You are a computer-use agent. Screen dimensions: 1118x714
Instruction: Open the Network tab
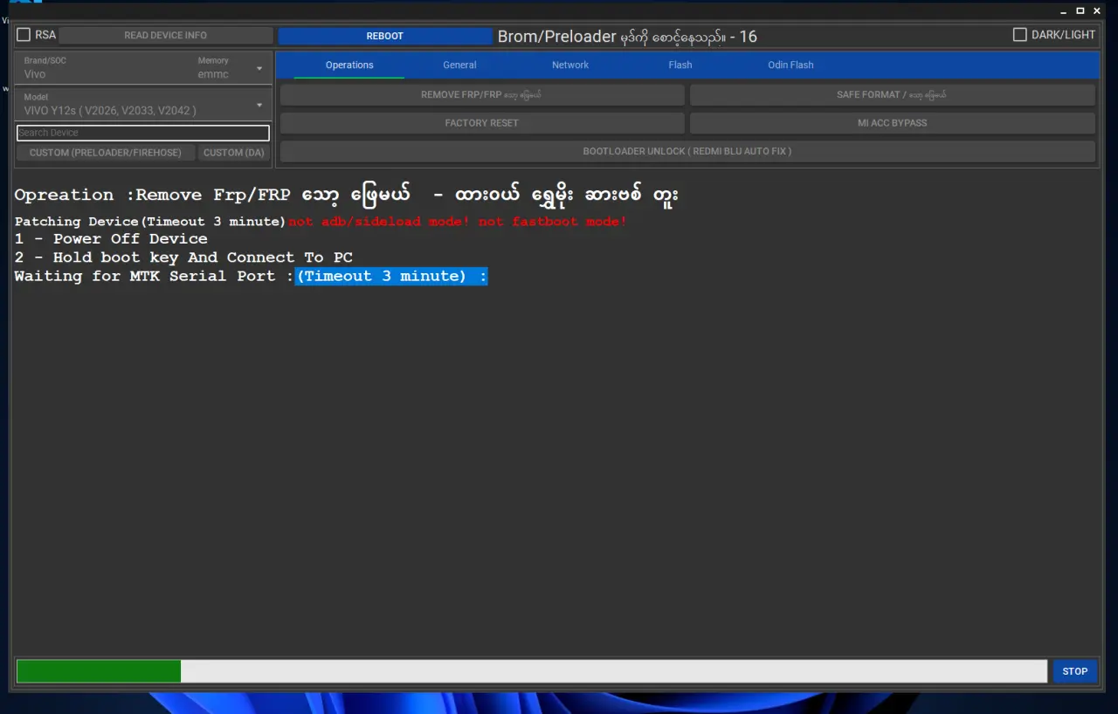[570, 65]
